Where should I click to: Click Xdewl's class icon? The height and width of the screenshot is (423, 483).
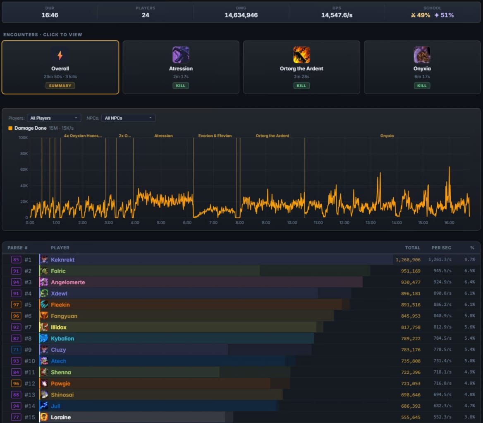click(44, 293)
